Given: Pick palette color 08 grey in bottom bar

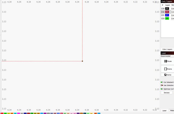Looking at the screenshot, I should 22,113.
